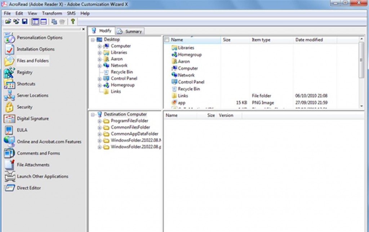Open the Edit menu
The height and width of the screenshot is (232, 369).
(x=19, y=13)
